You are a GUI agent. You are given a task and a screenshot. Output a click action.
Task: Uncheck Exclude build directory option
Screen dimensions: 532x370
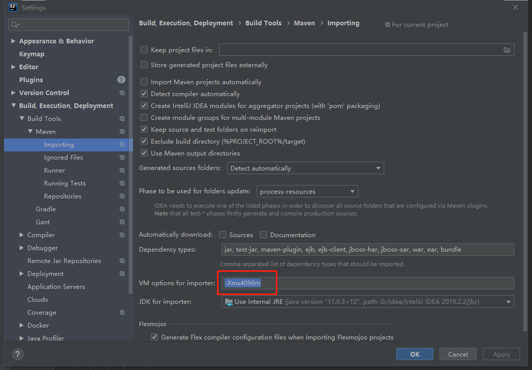click(x=144, y=141)
